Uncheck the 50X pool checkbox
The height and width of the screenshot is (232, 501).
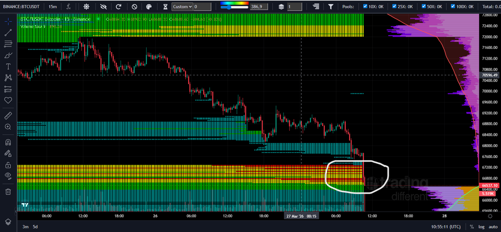click(424, 7)
